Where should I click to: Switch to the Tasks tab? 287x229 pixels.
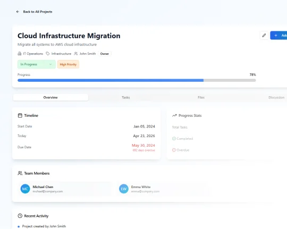[126, 97]
